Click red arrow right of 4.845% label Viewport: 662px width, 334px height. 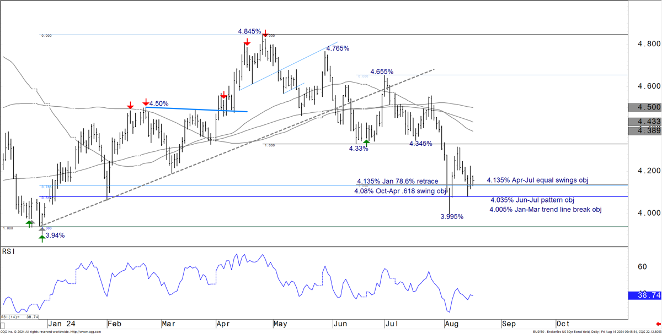pos(265,33)
